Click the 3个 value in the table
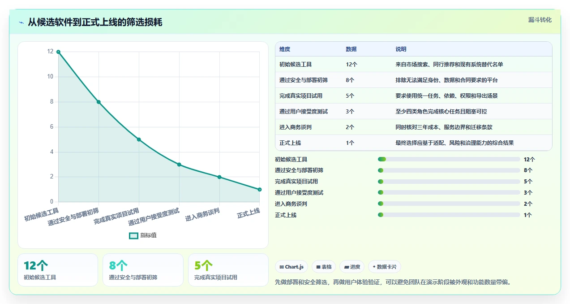 (x=350, y=112)
